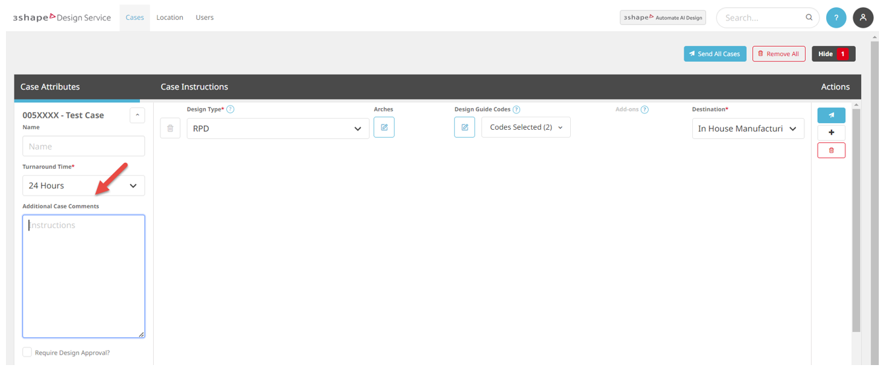Open the Design Type RPD dropdown

coord(278,128)
